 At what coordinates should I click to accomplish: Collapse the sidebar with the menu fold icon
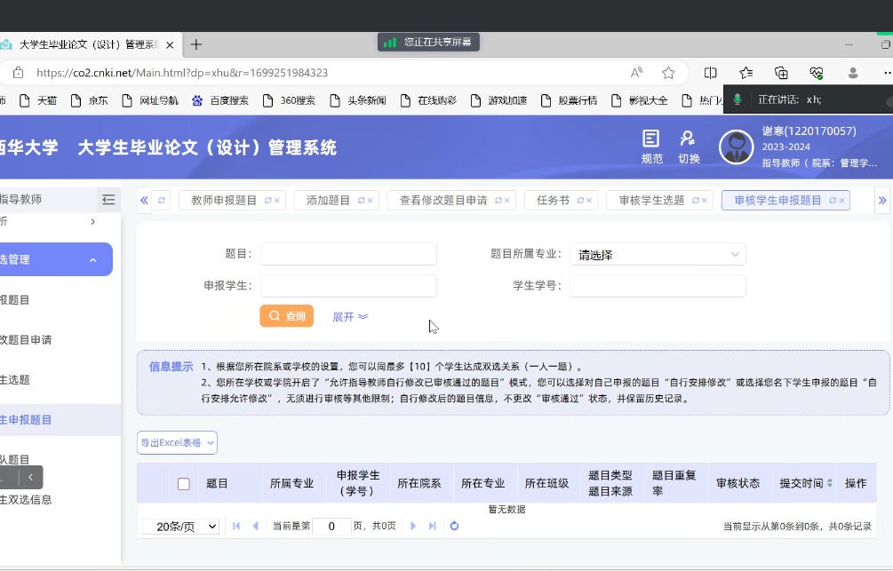(108, 200)
